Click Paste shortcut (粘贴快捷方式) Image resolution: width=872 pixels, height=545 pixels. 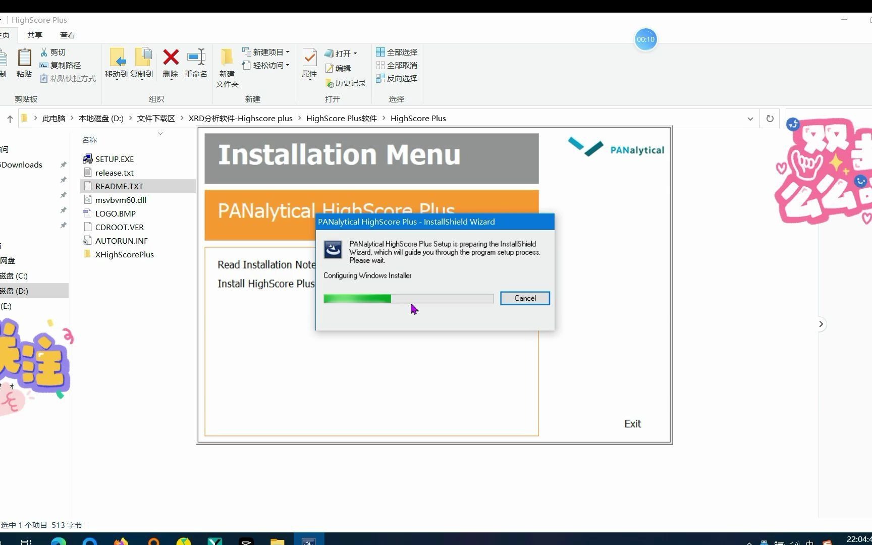(x=68, y=78)
